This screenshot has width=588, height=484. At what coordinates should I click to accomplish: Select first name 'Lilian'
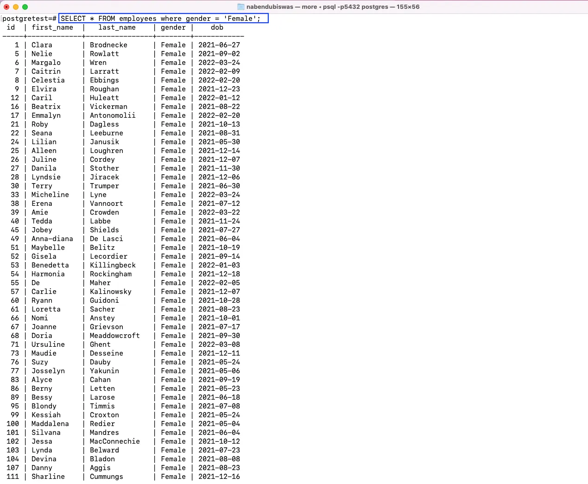tap(44, 142)
